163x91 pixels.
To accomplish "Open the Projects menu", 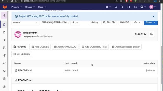I will pos(16,7).
